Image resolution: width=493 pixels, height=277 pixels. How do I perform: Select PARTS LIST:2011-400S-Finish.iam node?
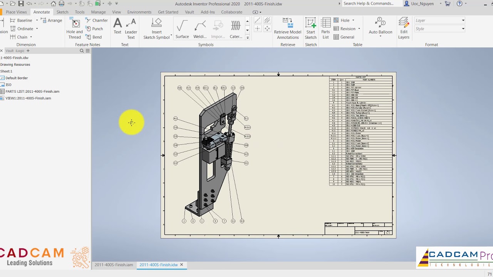coord(32,92)
